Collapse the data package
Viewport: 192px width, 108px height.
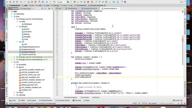coord(17,22)
